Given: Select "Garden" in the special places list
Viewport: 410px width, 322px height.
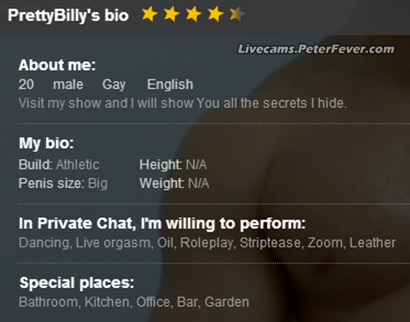Looking at the screenshot, I should [227, 301].
